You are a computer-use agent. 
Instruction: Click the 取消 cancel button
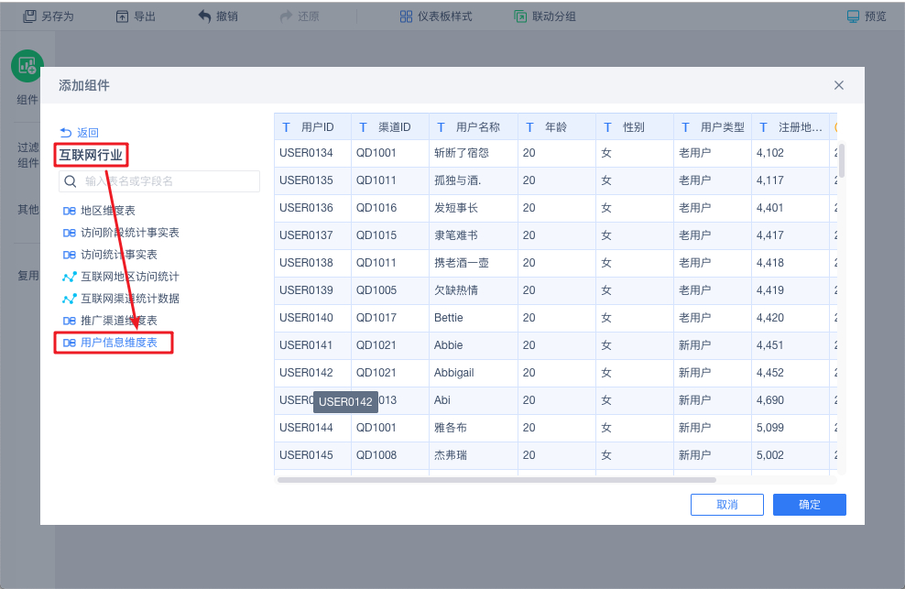[726, 505]
